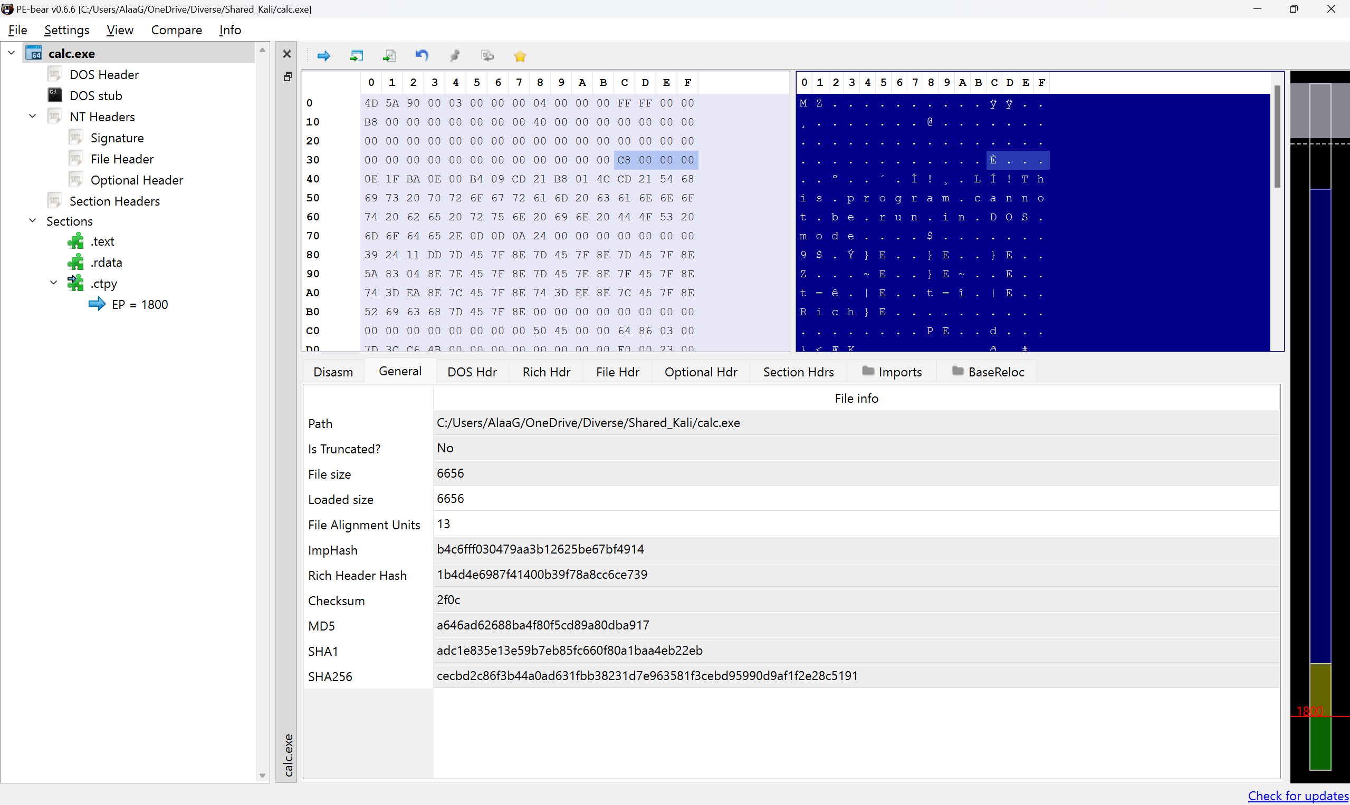Viewport: 1350px width, 805px height.
Task: Click the pin icon in hex toolbar
Action: [455, 55]
